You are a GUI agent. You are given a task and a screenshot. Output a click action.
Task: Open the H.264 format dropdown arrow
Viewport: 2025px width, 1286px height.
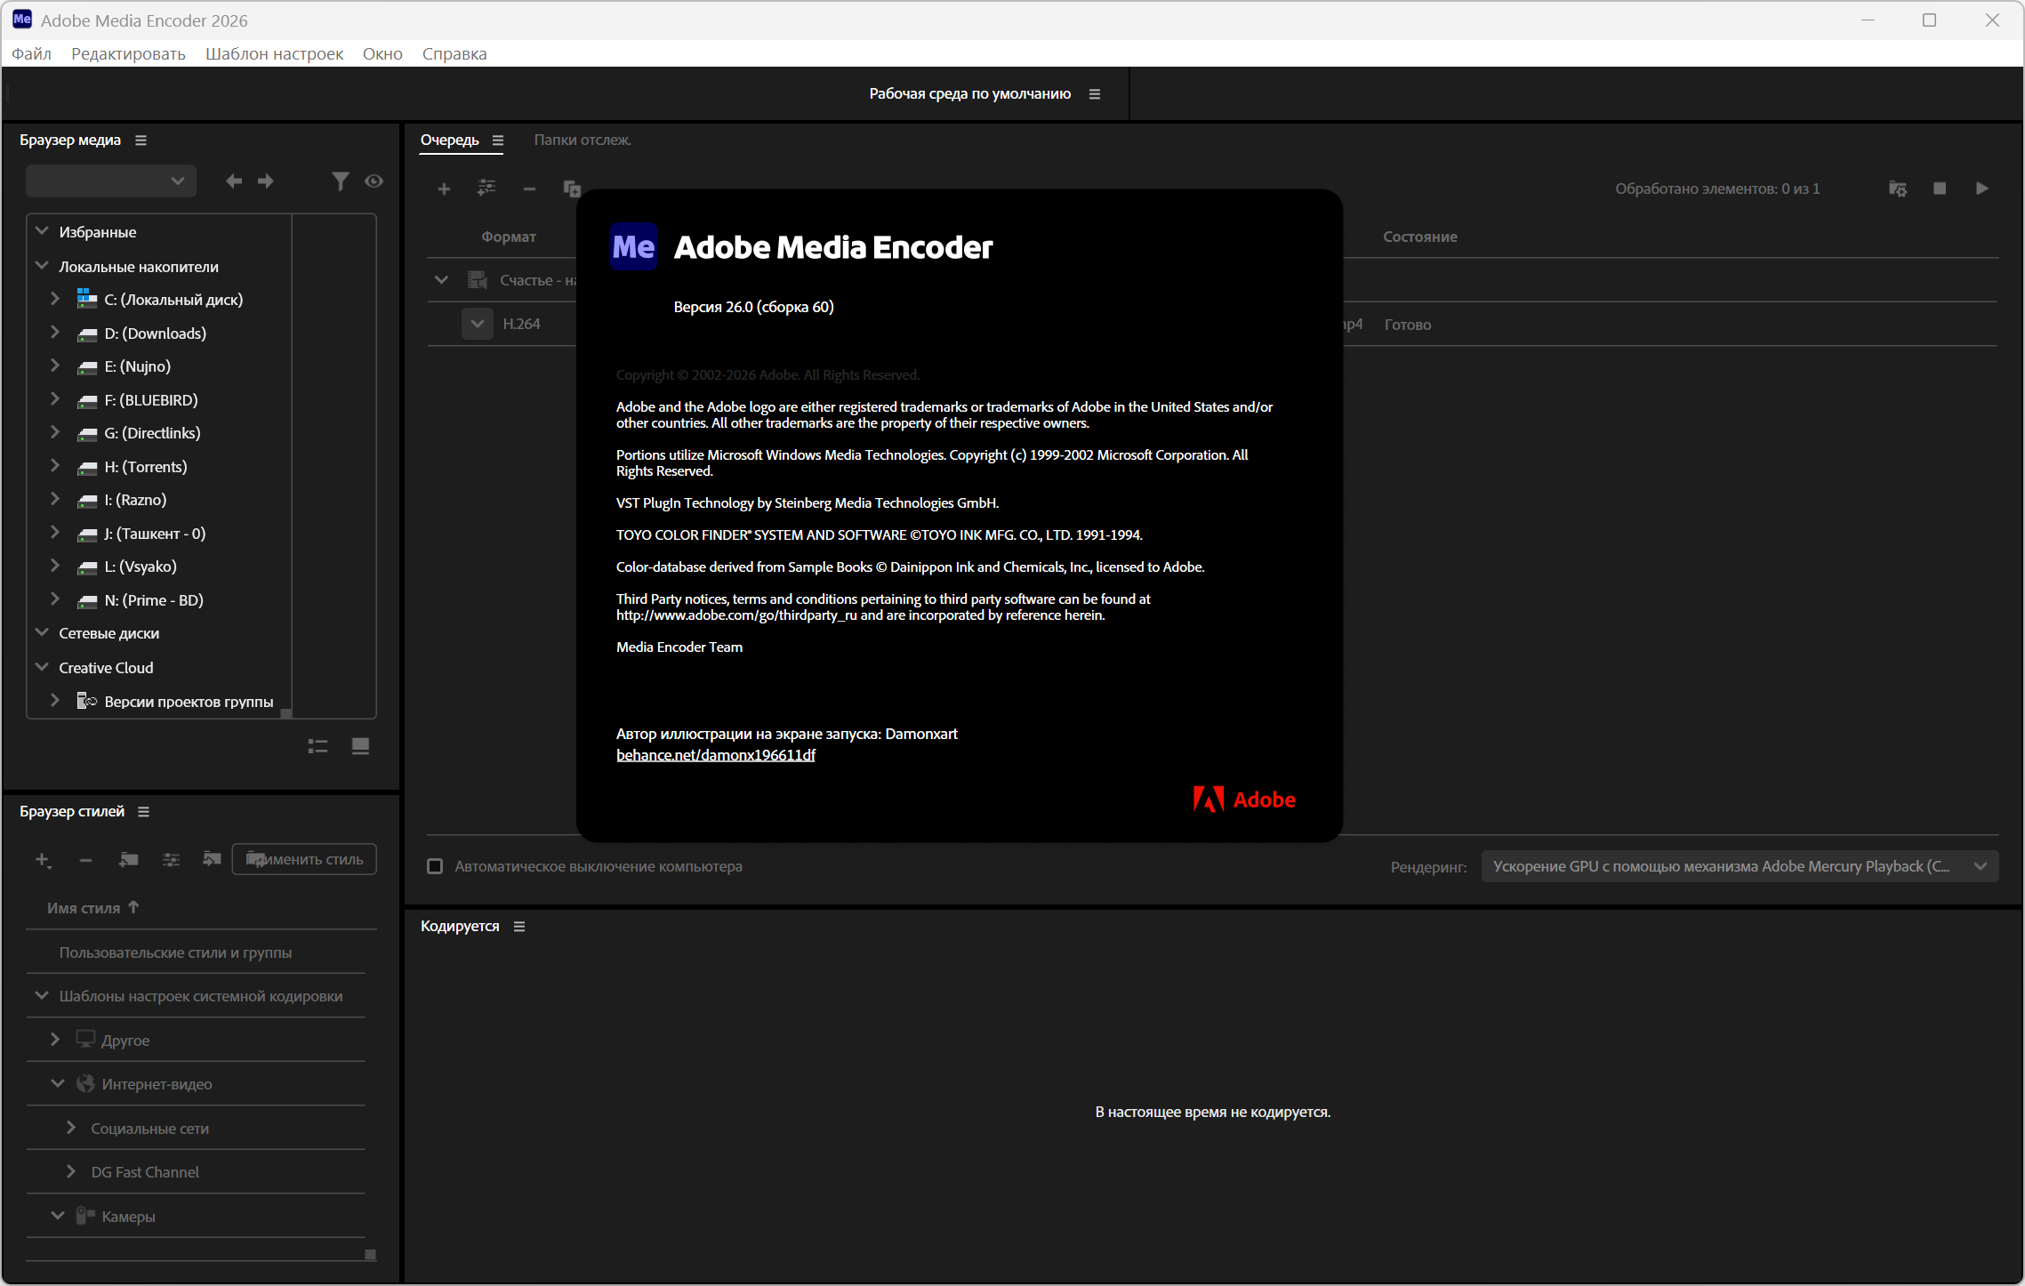tap(478, 324)
